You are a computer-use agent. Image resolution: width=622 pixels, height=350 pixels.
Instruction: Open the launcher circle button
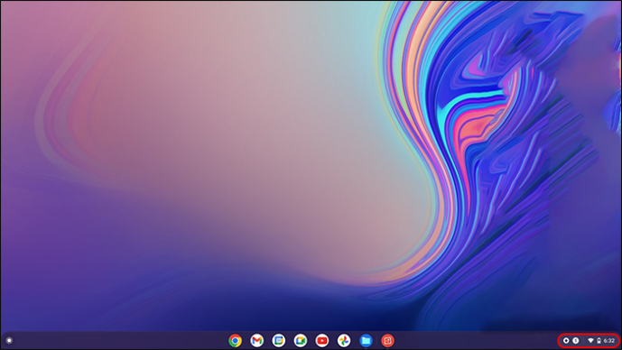(x=9, y=340)
